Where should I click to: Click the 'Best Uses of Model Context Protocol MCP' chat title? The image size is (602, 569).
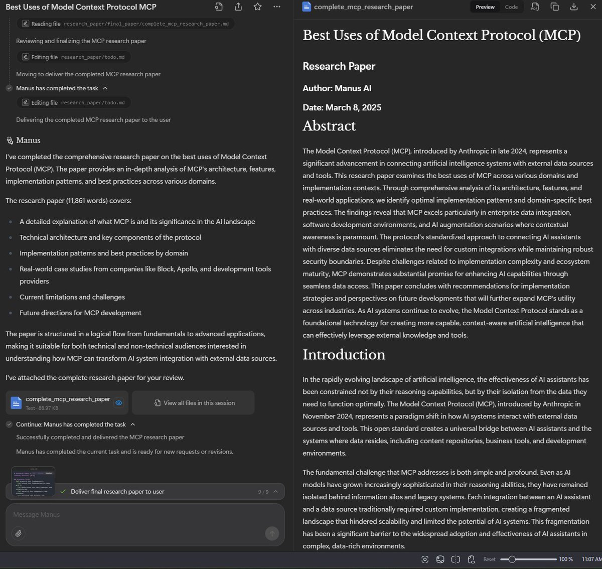tap(81, 7)
